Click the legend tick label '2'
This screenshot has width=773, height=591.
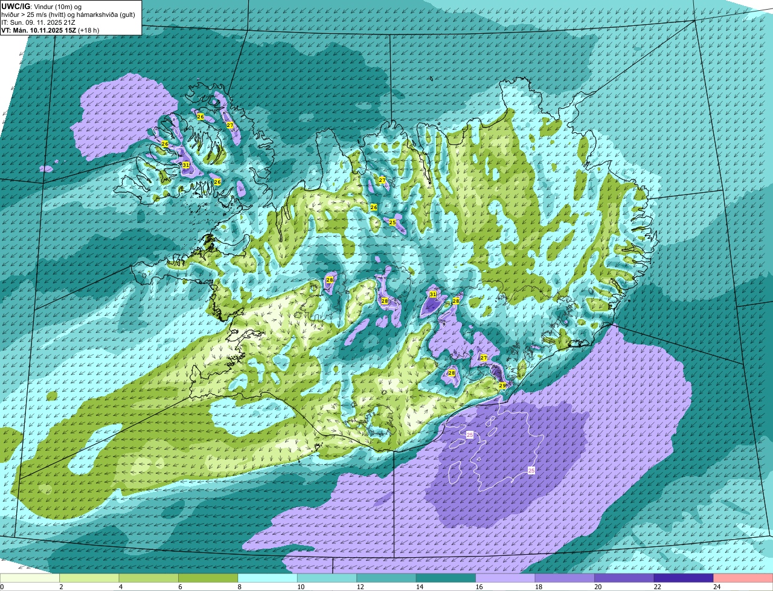[x=61, y=587]
